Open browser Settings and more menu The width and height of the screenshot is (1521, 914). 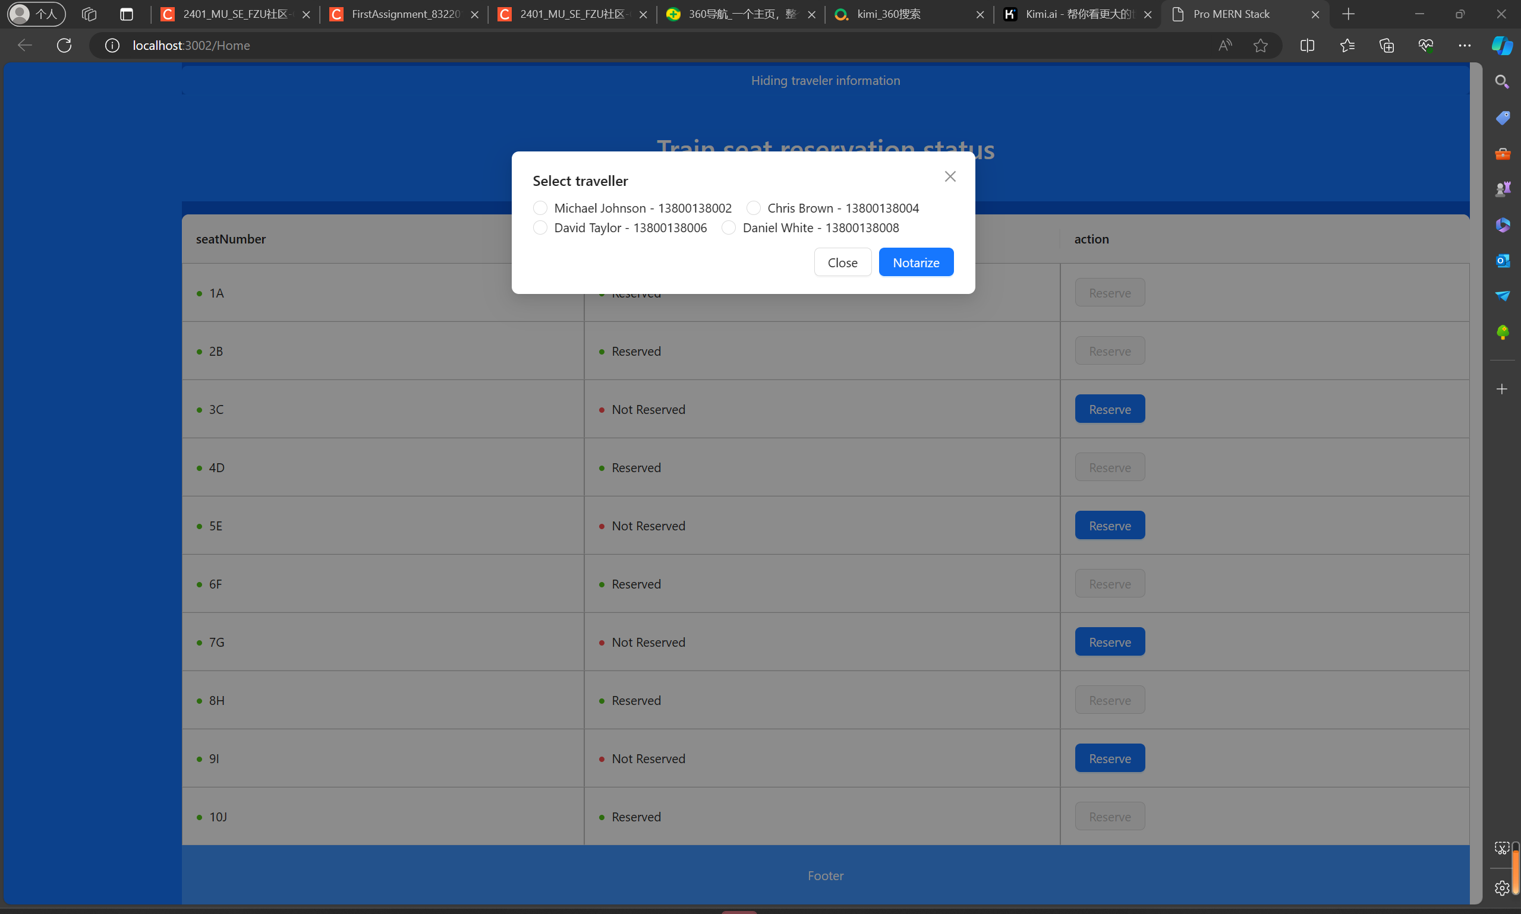coord(1465,46)
